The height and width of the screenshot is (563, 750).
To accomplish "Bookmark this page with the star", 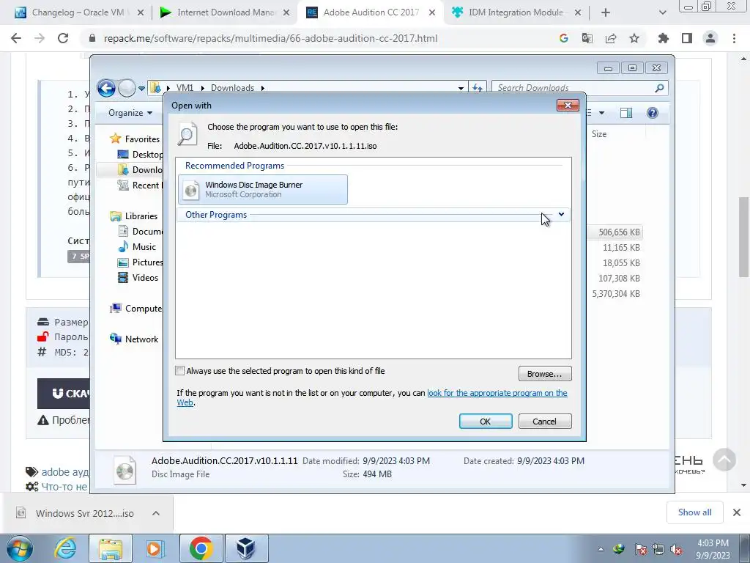I will (634, 38).
